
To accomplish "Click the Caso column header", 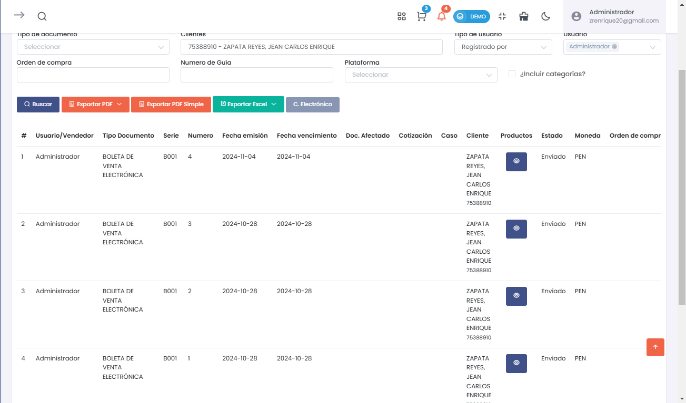I will [449, 136].
